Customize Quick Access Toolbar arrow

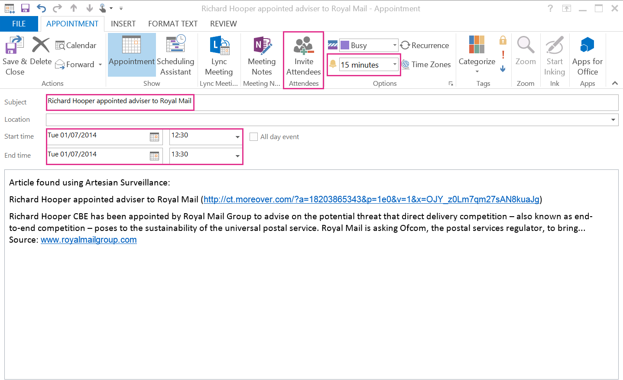click(121, 8)
